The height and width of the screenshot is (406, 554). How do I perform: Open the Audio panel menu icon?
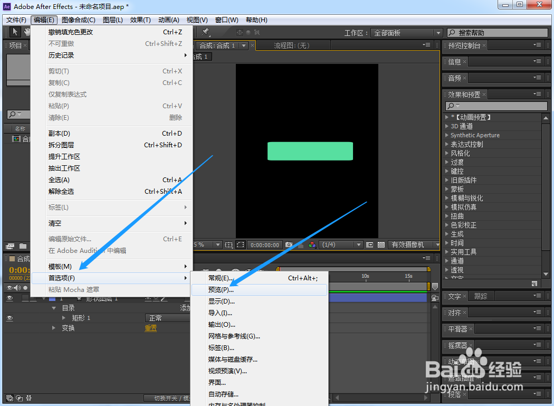click(x=537, y=78)
